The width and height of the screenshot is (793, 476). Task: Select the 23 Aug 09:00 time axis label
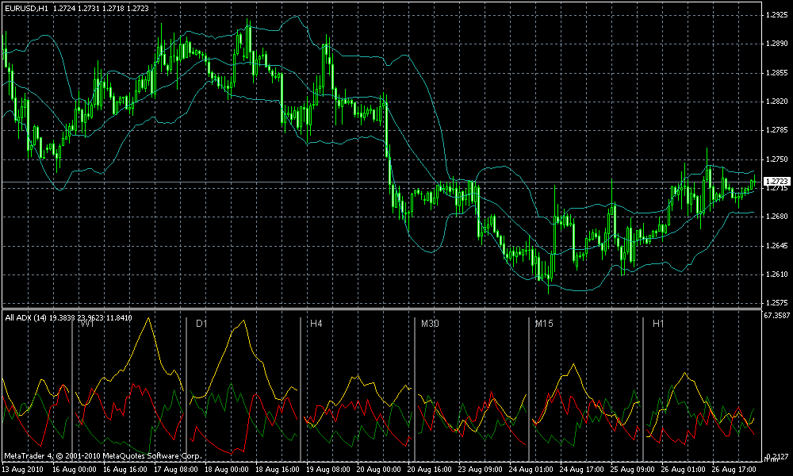click(x=481, y=470)
